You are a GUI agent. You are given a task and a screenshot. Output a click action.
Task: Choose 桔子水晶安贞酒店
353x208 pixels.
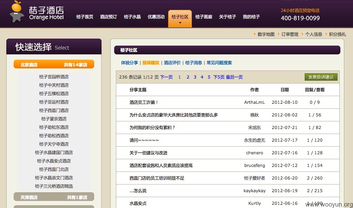click(x=54, y=161)
